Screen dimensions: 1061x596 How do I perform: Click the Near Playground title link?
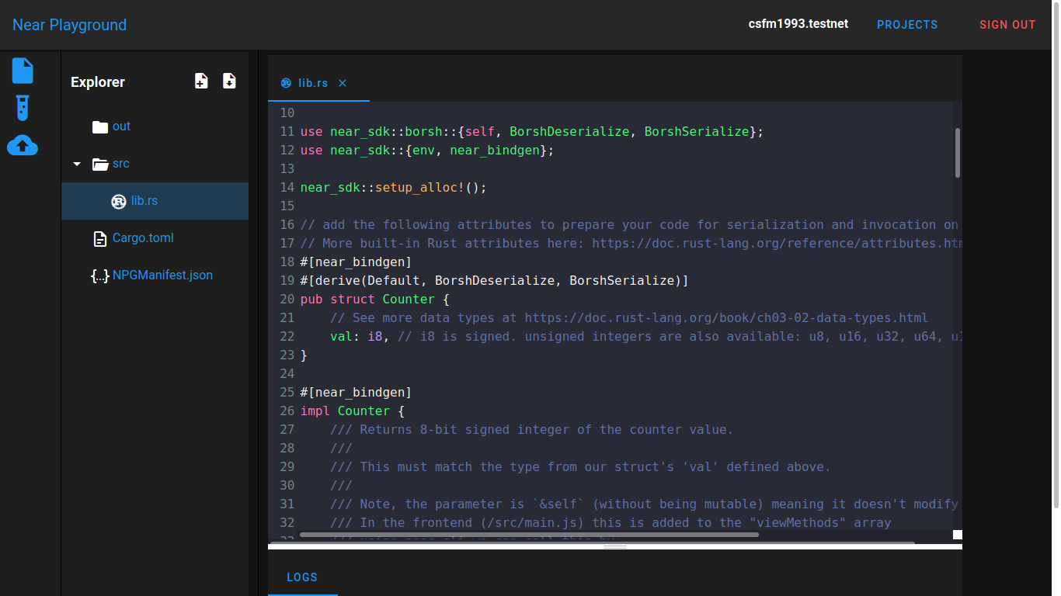[69, 25]
